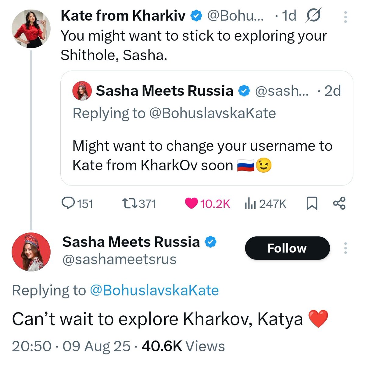Image resolution: width=365 pixels, height=366 pixels.
Task: Click the 20:50 · 09 Aug 25 timestamp
Action: pyautogui.click(x=71, y=346)
